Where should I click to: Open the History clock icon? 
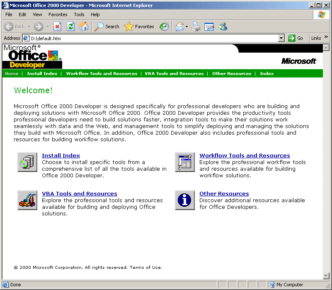point(164,27)
